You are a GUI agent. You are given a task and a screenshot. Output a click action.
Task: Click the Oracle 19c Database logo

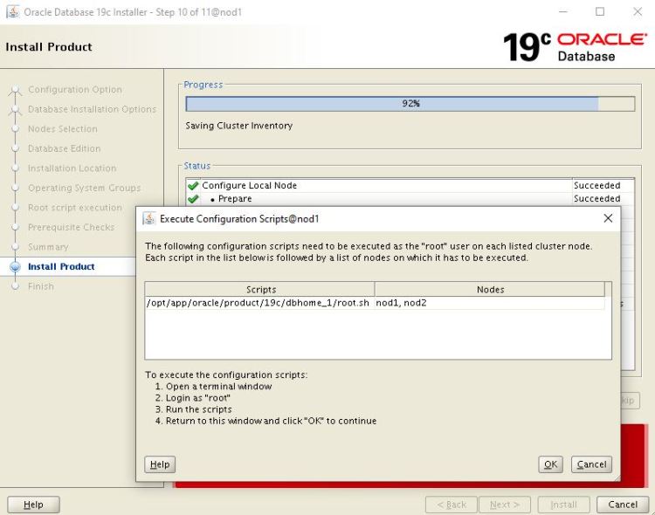pos(575,47)
